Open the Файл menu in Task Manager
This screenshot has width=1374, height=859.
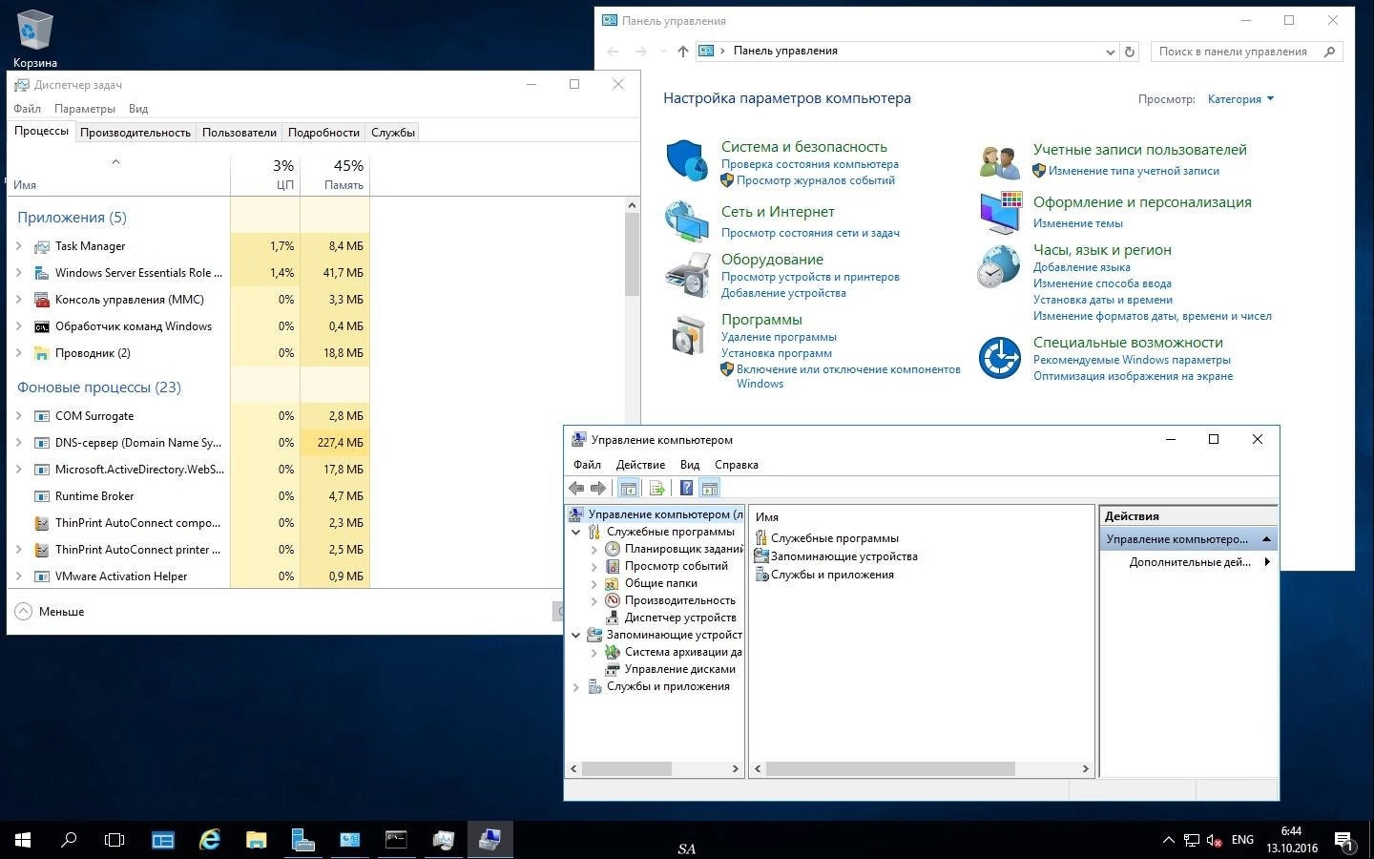coord(27,109)
